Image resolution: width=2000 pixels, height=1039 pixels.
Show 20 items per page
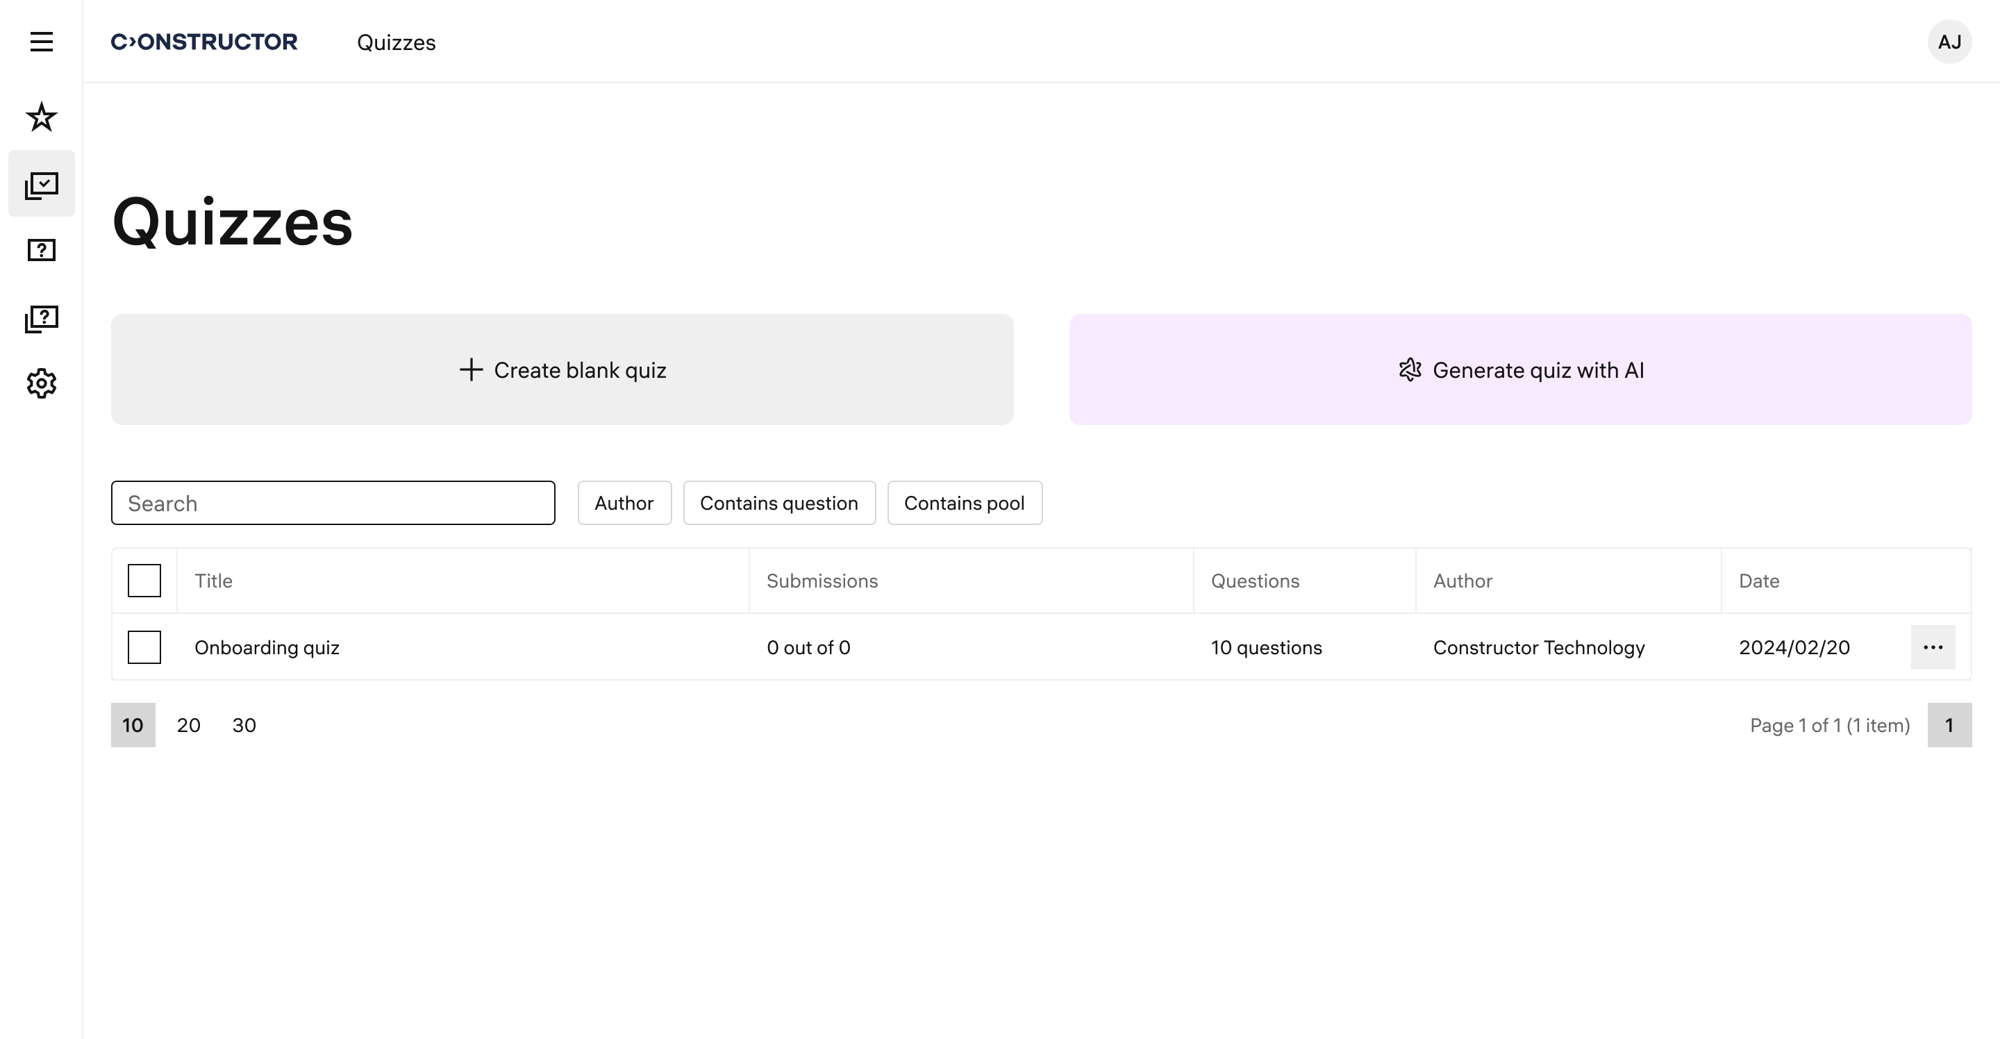189,725
